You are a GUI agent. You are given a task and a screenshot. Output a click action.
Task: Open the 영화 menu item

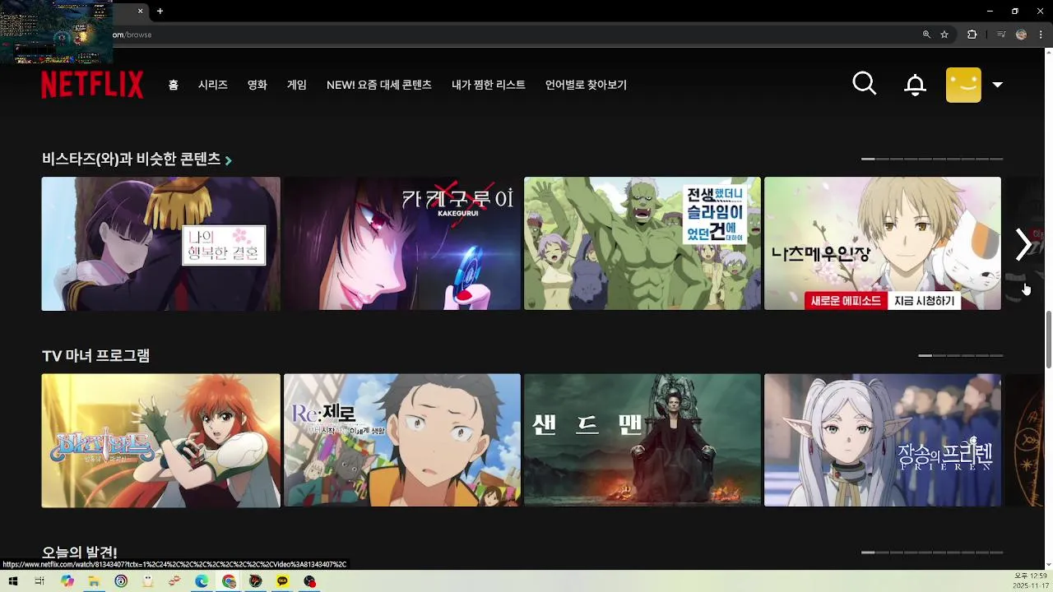click(x=257, y=85)
